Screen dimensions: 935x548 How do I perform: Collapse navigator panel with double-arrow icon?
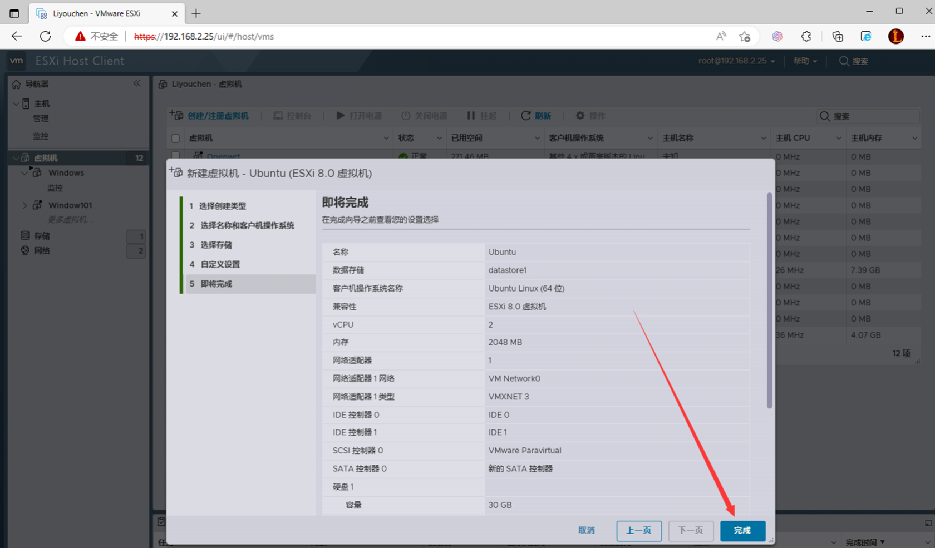point(137,83)
